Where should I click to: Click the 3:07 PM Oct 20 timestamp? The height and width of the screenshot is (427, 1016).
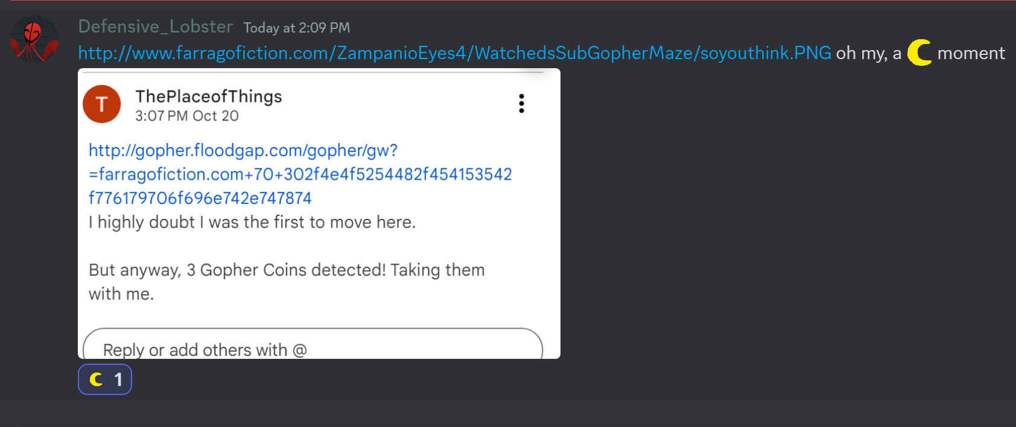187,116
